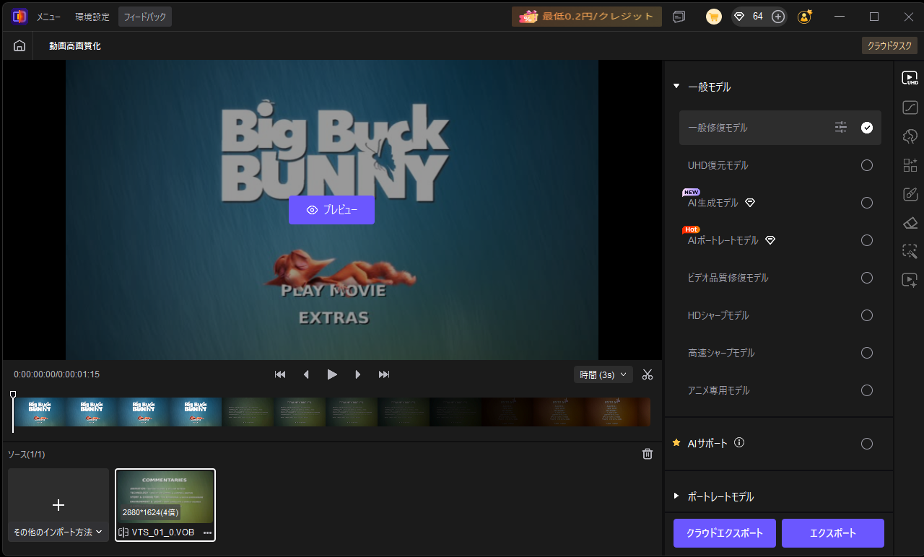Open the pencil edit sidebar tool
924x557 pixels.
tap(910, 194)
